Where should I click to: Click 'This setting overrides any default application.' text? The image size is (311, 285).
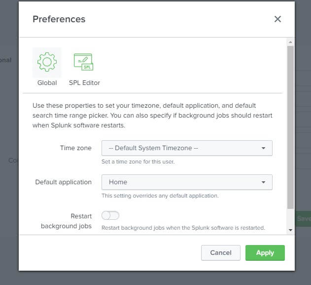coord(160,196)
